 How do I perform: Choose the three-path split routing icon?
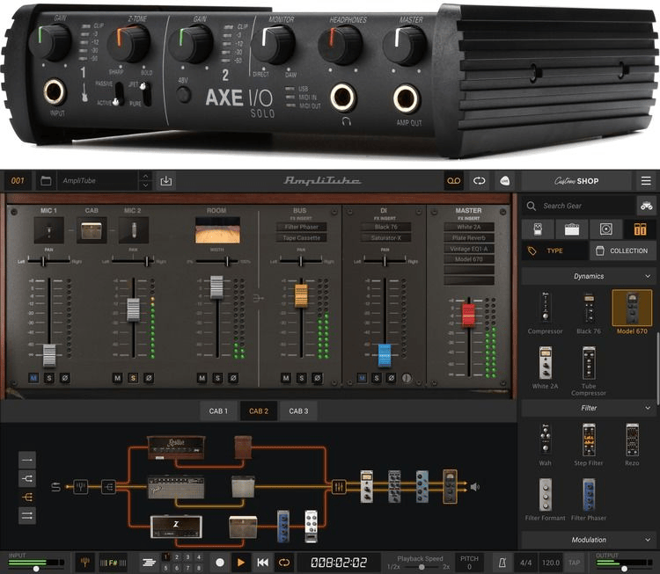click(x=27, y=497)
